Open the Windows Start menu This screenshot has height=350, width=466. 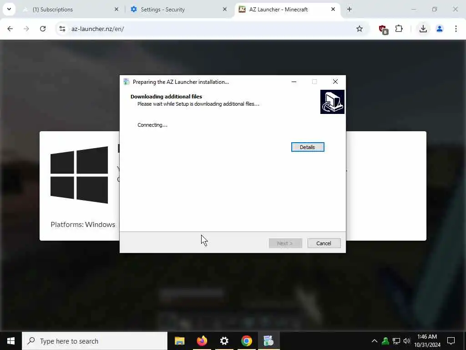coord(11,341)
